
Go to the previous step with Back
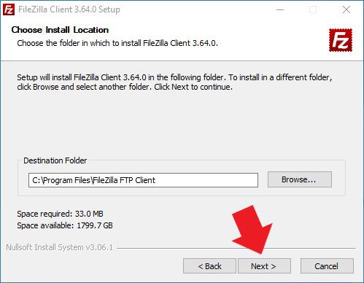pos(209,266)
